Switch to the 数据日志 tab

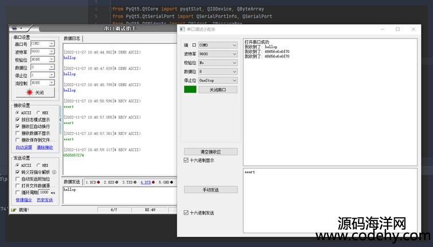(72, 38)
